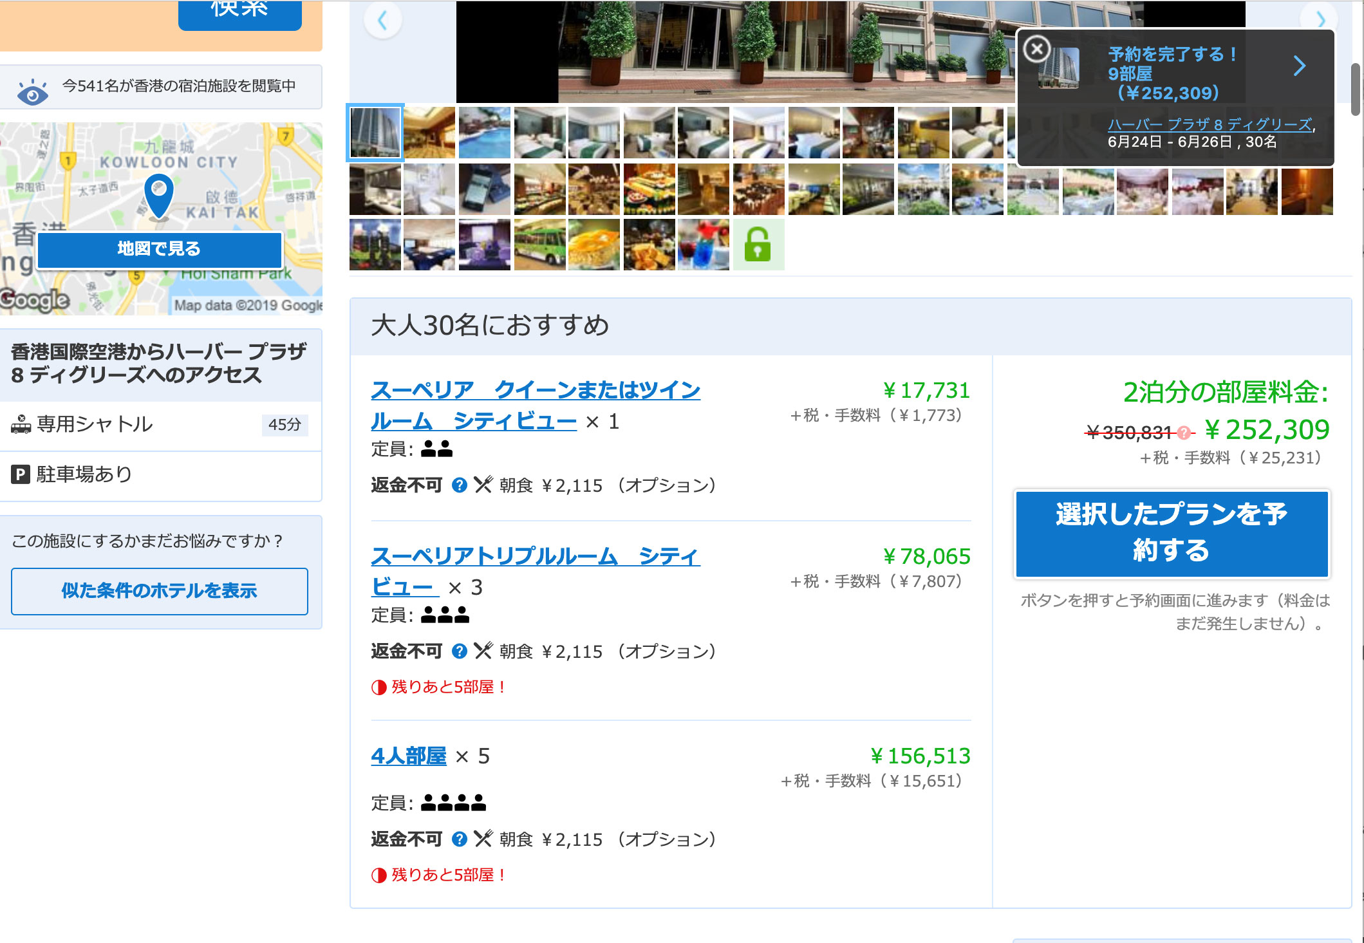Screen dimensions: 1364x943
Task: Click help icon beside first 返金不可
Action: (x=459, y=485)
